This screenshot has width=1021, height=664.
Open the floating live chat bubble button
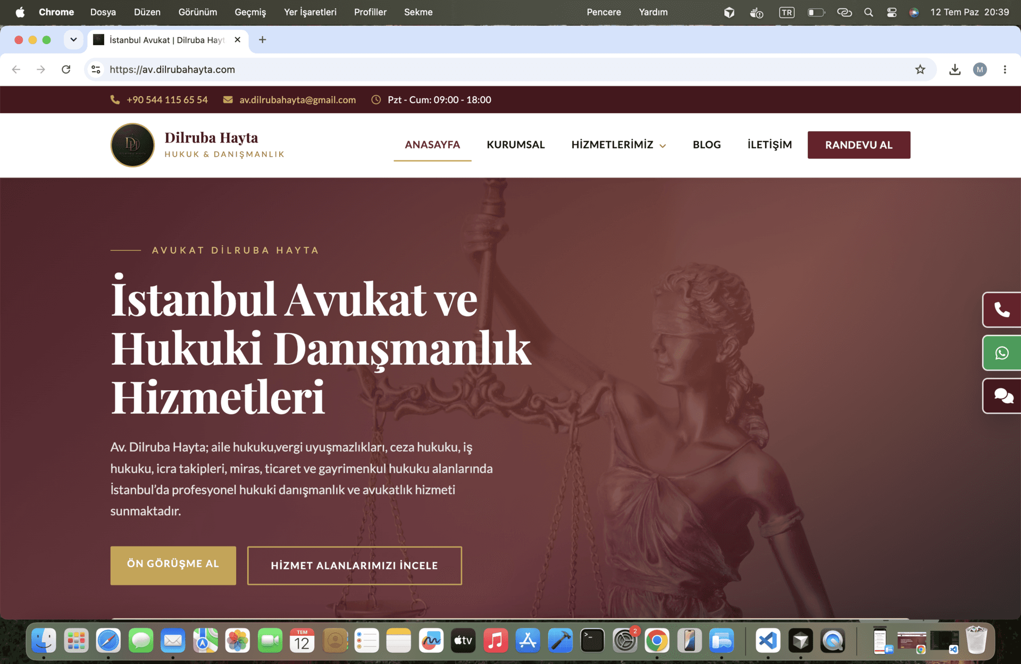[1002, 396]
